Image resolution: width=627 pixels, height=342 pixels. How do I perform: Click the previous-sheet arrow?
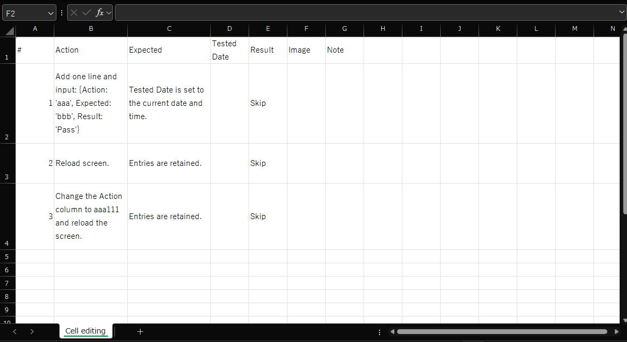pos(14,331)
